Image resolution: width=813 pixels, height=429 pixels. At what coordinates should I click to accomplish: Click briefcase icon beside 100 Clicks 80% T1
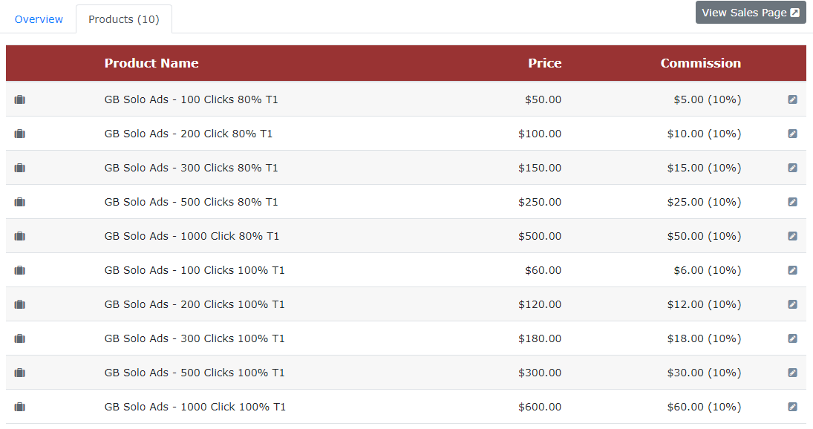[20, 99]
